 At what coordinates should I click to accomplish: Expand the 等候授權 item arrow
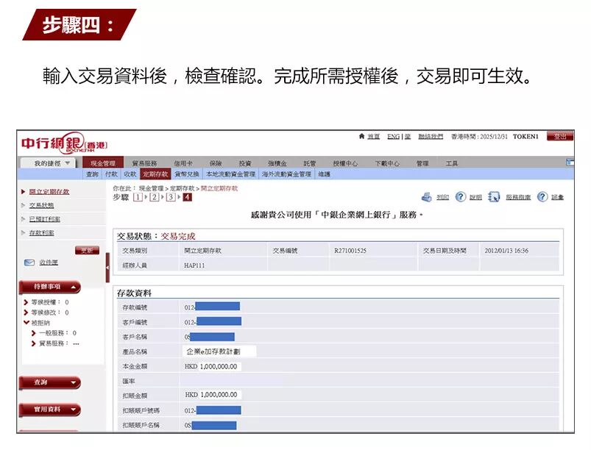click(x=26, y=302)
